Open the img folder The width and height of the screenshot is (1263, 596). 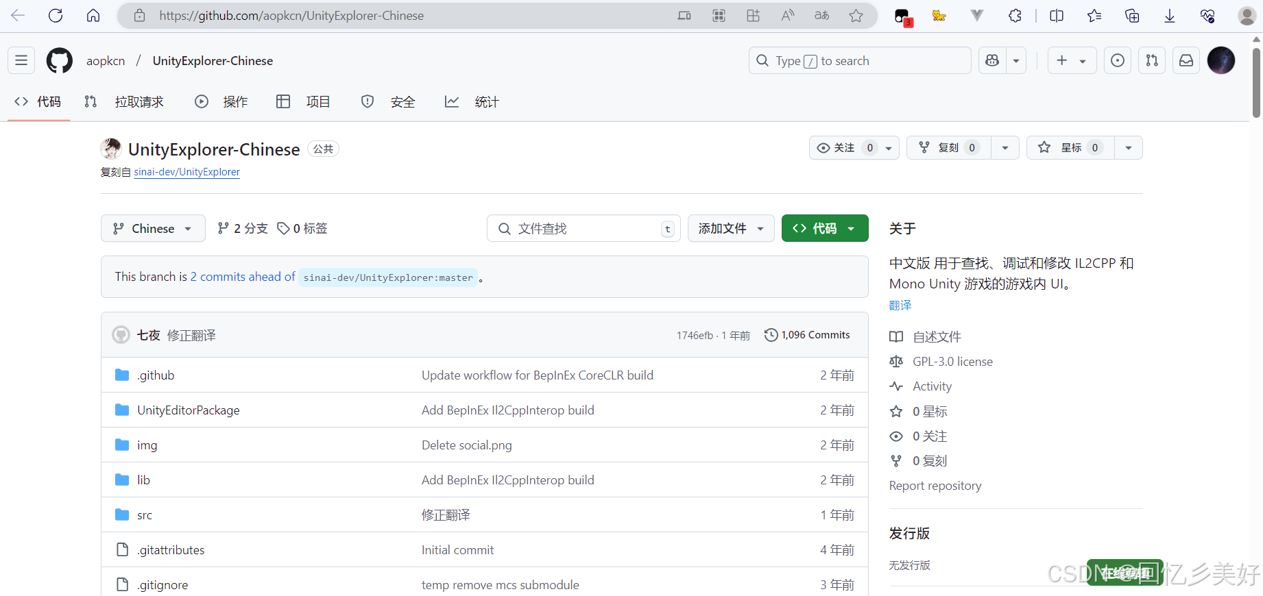click(x=147, y=445)
